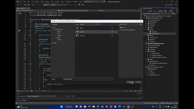Select the CountryService folder in Solution Explorer
Image resolution: width=194 pixels, height=109 pixels.
[x=155, y=34]
